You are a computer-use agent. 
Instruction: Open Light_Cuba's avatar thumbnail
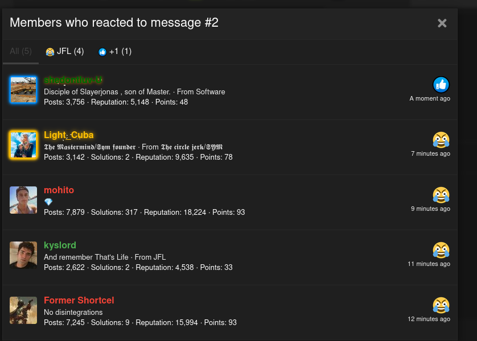pyautogui.click(x=23, y=145)
